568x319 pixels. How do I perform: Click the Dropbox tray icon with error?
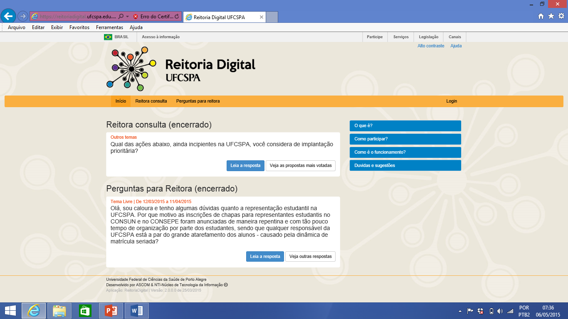coord(481,311)
